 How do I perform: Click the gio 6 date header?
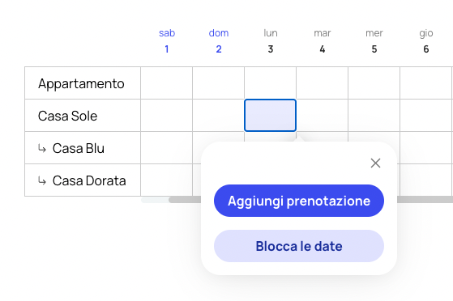425,41
